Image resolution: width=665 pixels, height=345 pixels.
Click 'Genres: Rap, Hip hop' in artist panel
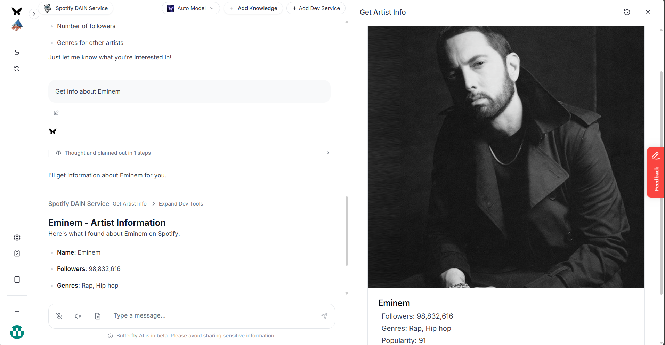pos(416,328)
